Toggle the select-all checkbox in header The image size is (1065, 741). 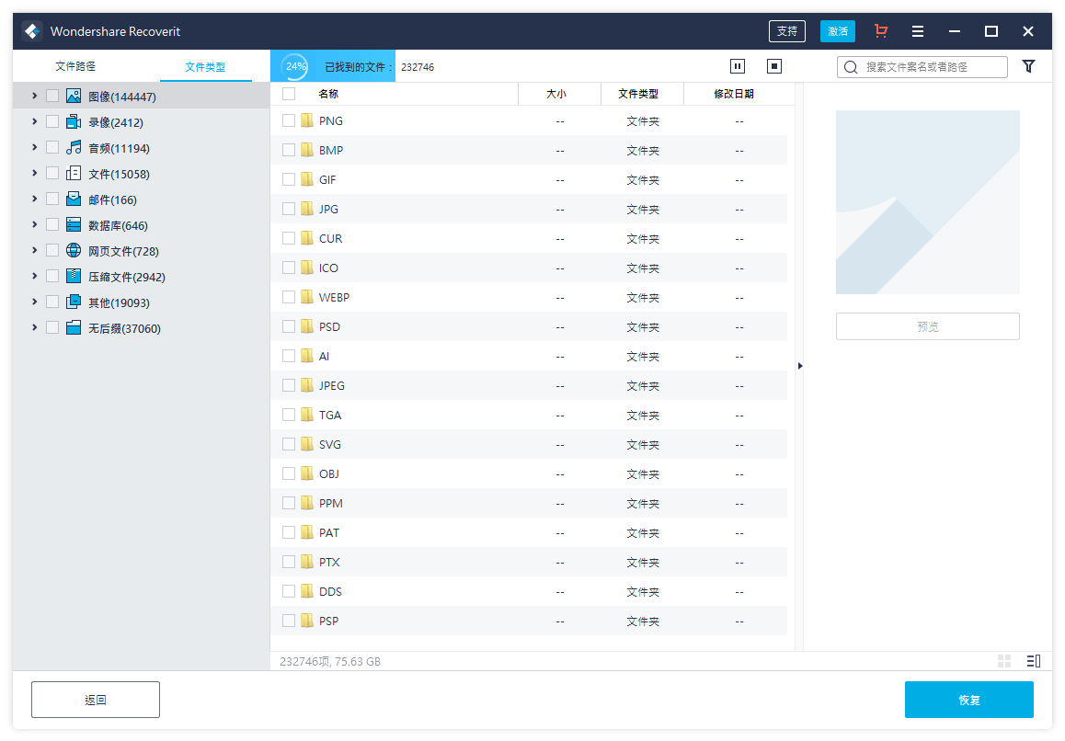289,94
